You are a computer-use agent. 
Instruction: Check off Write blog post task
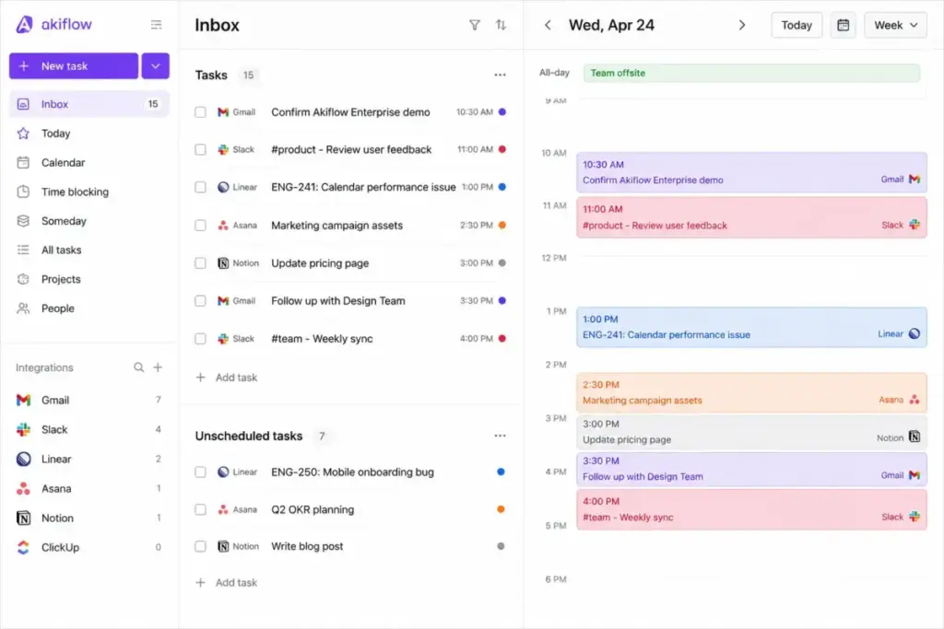click(x=200, y=547)
